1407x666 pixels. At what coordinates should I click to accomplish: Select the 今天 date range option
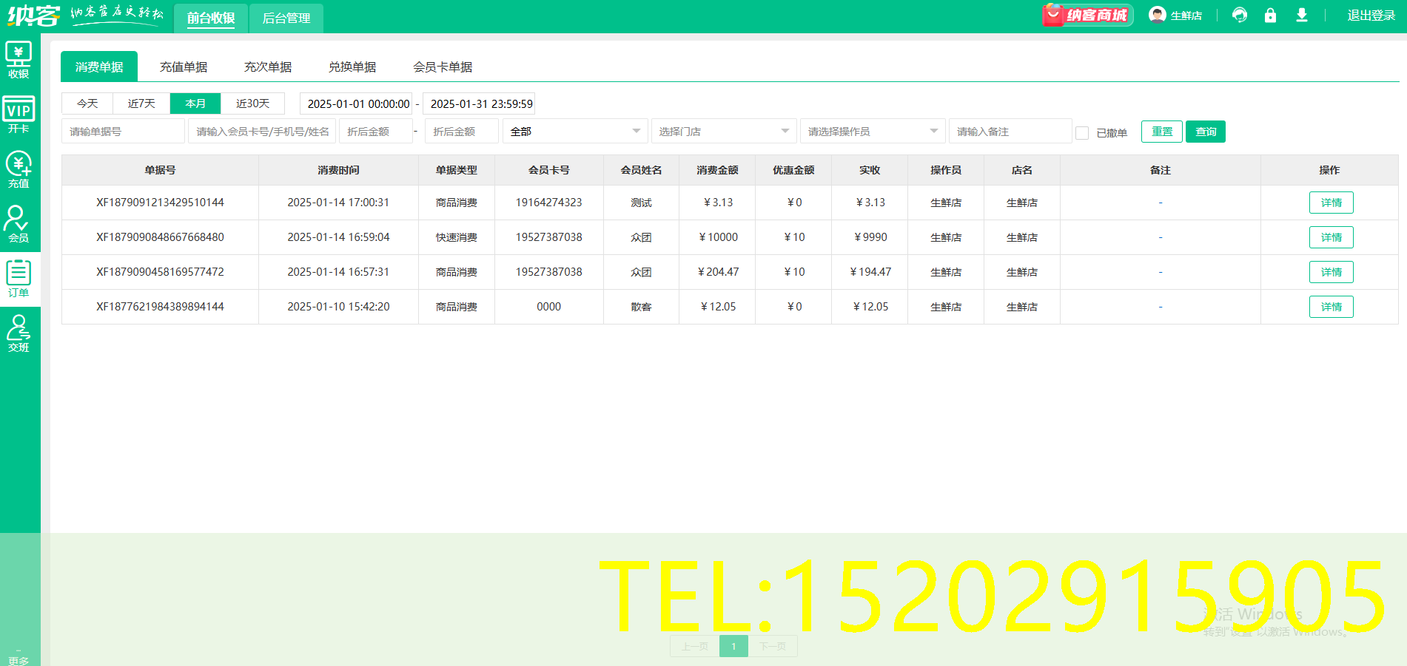click(87, 103)
